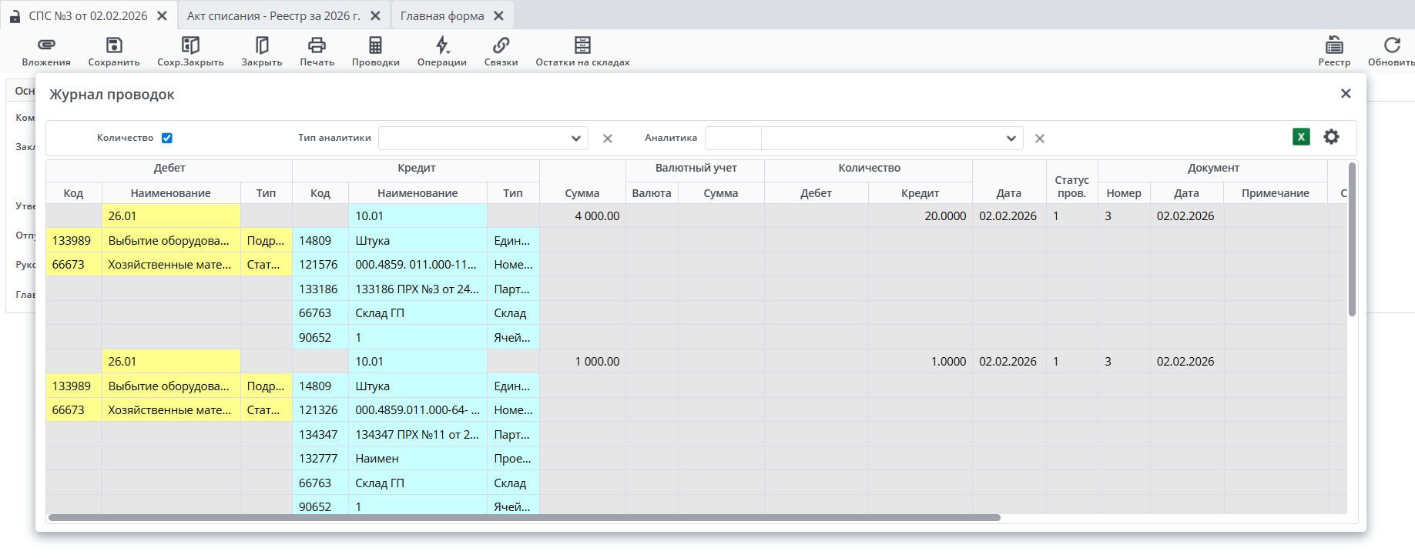
Task: Click the Сохранить save icon
Action: pos(114,45)
